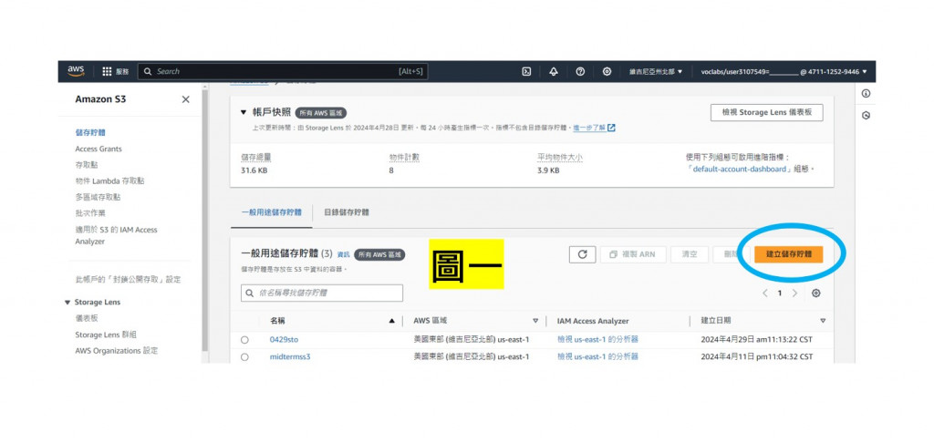Open 物件 Lambda 存取點 in sidebar
Image resolution: width=934 pixels, height=443 pixels.
(109, 181)
